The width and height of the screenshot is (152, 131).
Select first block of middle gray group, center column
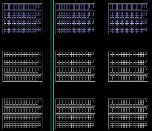point(75,54)
